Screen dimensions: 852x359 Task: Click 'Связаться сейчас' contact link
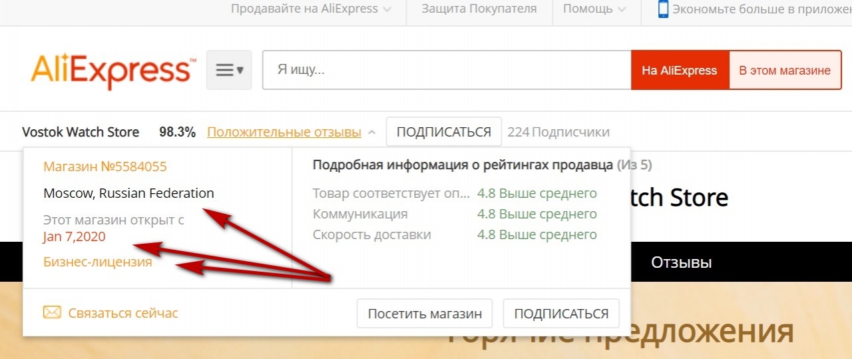pyautogui.click(x=123, y=312)
